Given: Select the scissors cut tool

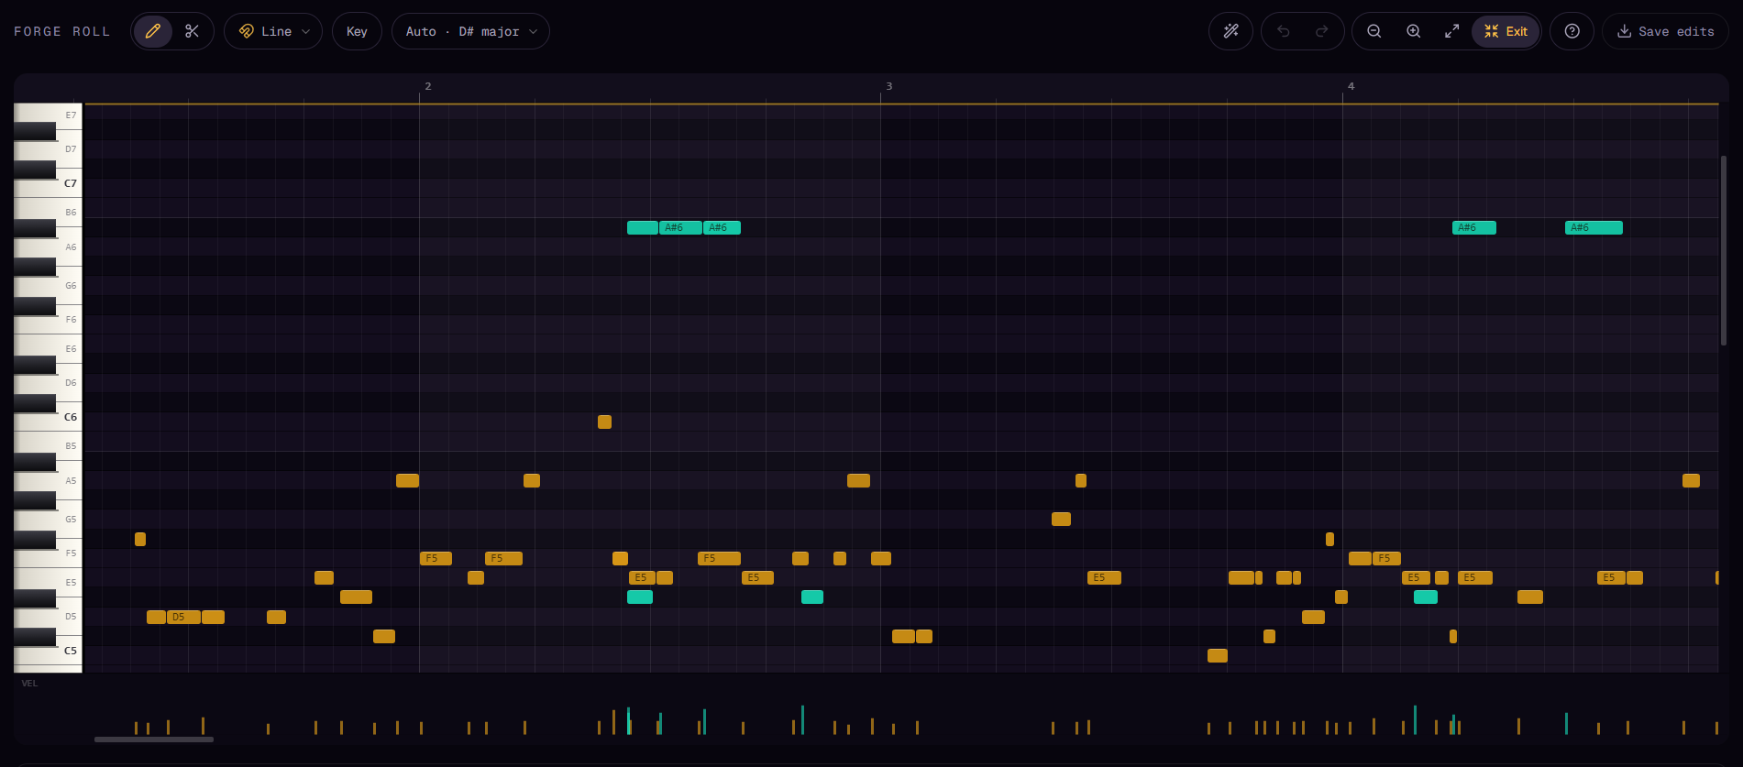Looking at the screenshot, I should click(192, 31).
